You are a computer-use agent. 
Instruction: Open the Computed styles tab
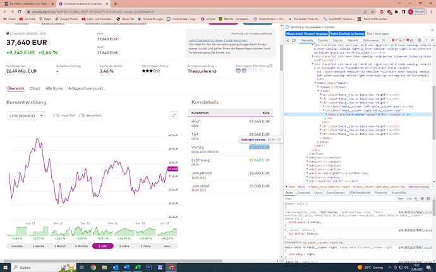point(303,192)
